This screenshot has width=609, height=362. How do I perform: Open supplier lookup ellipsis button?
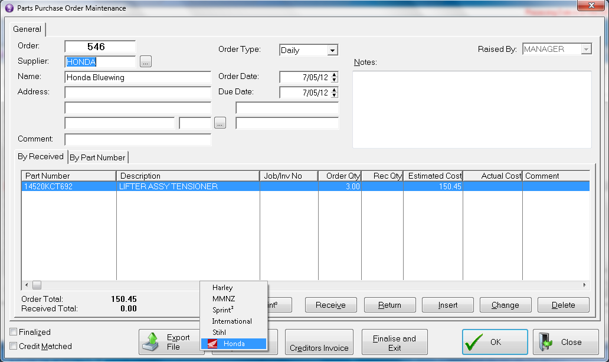(146, 62)
